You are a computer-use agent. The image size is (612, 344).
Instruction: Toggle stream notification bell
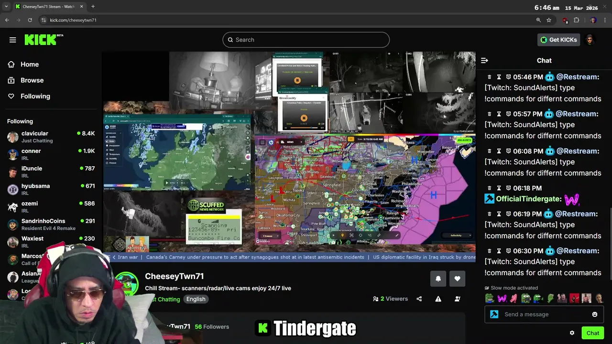tap(438, 279)
